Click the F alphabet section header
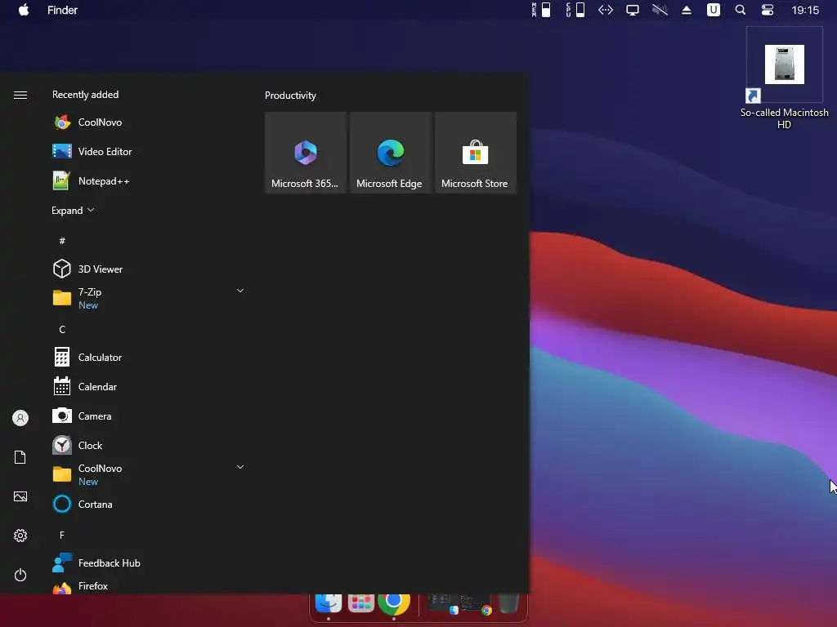Screen dimensions: 837x627 tap(62, 536)
